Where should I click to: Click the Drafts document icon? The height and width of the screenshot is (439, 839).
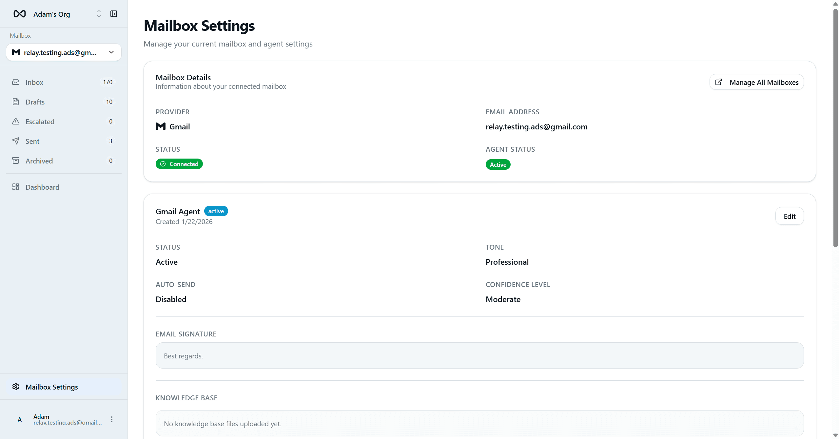[16, 102]
